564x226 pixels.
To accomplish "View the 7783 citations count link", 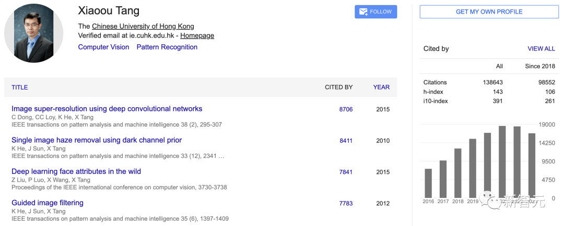I will pyautogui.click(x=346, y=203).
